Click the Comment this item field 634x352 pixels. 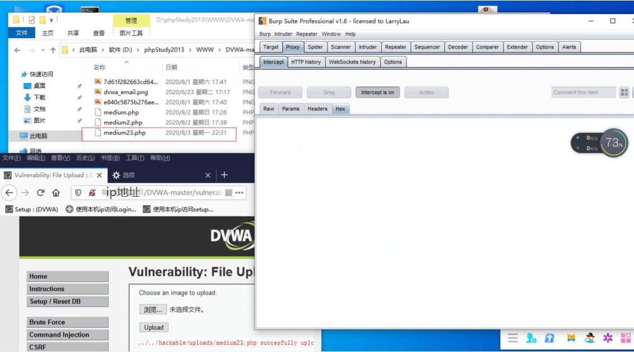tap(584, 92)
